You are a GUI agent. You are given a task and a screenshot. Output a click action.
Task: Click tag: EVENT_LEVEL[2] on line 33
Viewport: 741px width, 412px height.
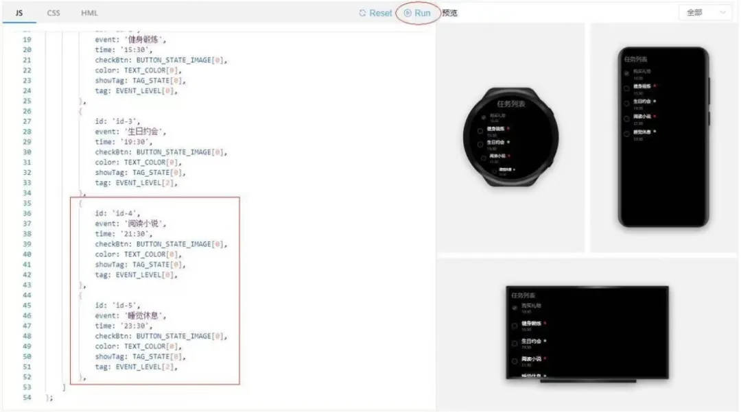click(136, 183)
